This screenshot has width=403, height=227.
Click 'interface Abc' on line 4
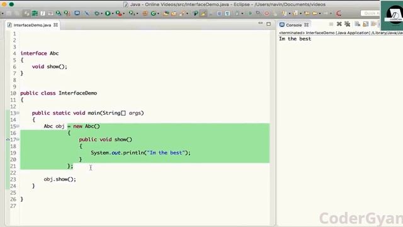click(40, 53)
